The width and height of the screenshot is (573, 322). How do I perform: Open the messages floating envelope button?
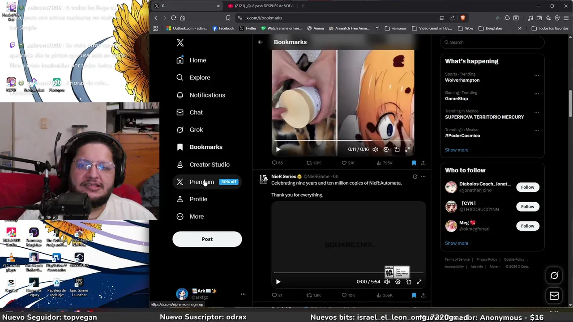point(554,296)
